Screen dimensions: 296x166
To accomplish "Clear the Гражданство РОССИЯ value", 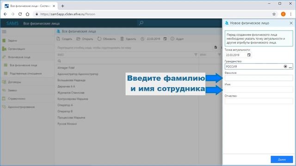I will coord(285,66).
